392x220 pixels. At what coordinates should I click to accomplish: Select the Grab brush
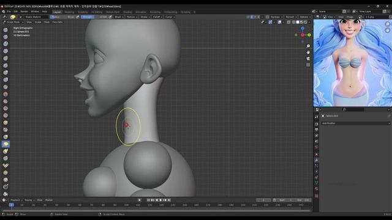(6, 137)
